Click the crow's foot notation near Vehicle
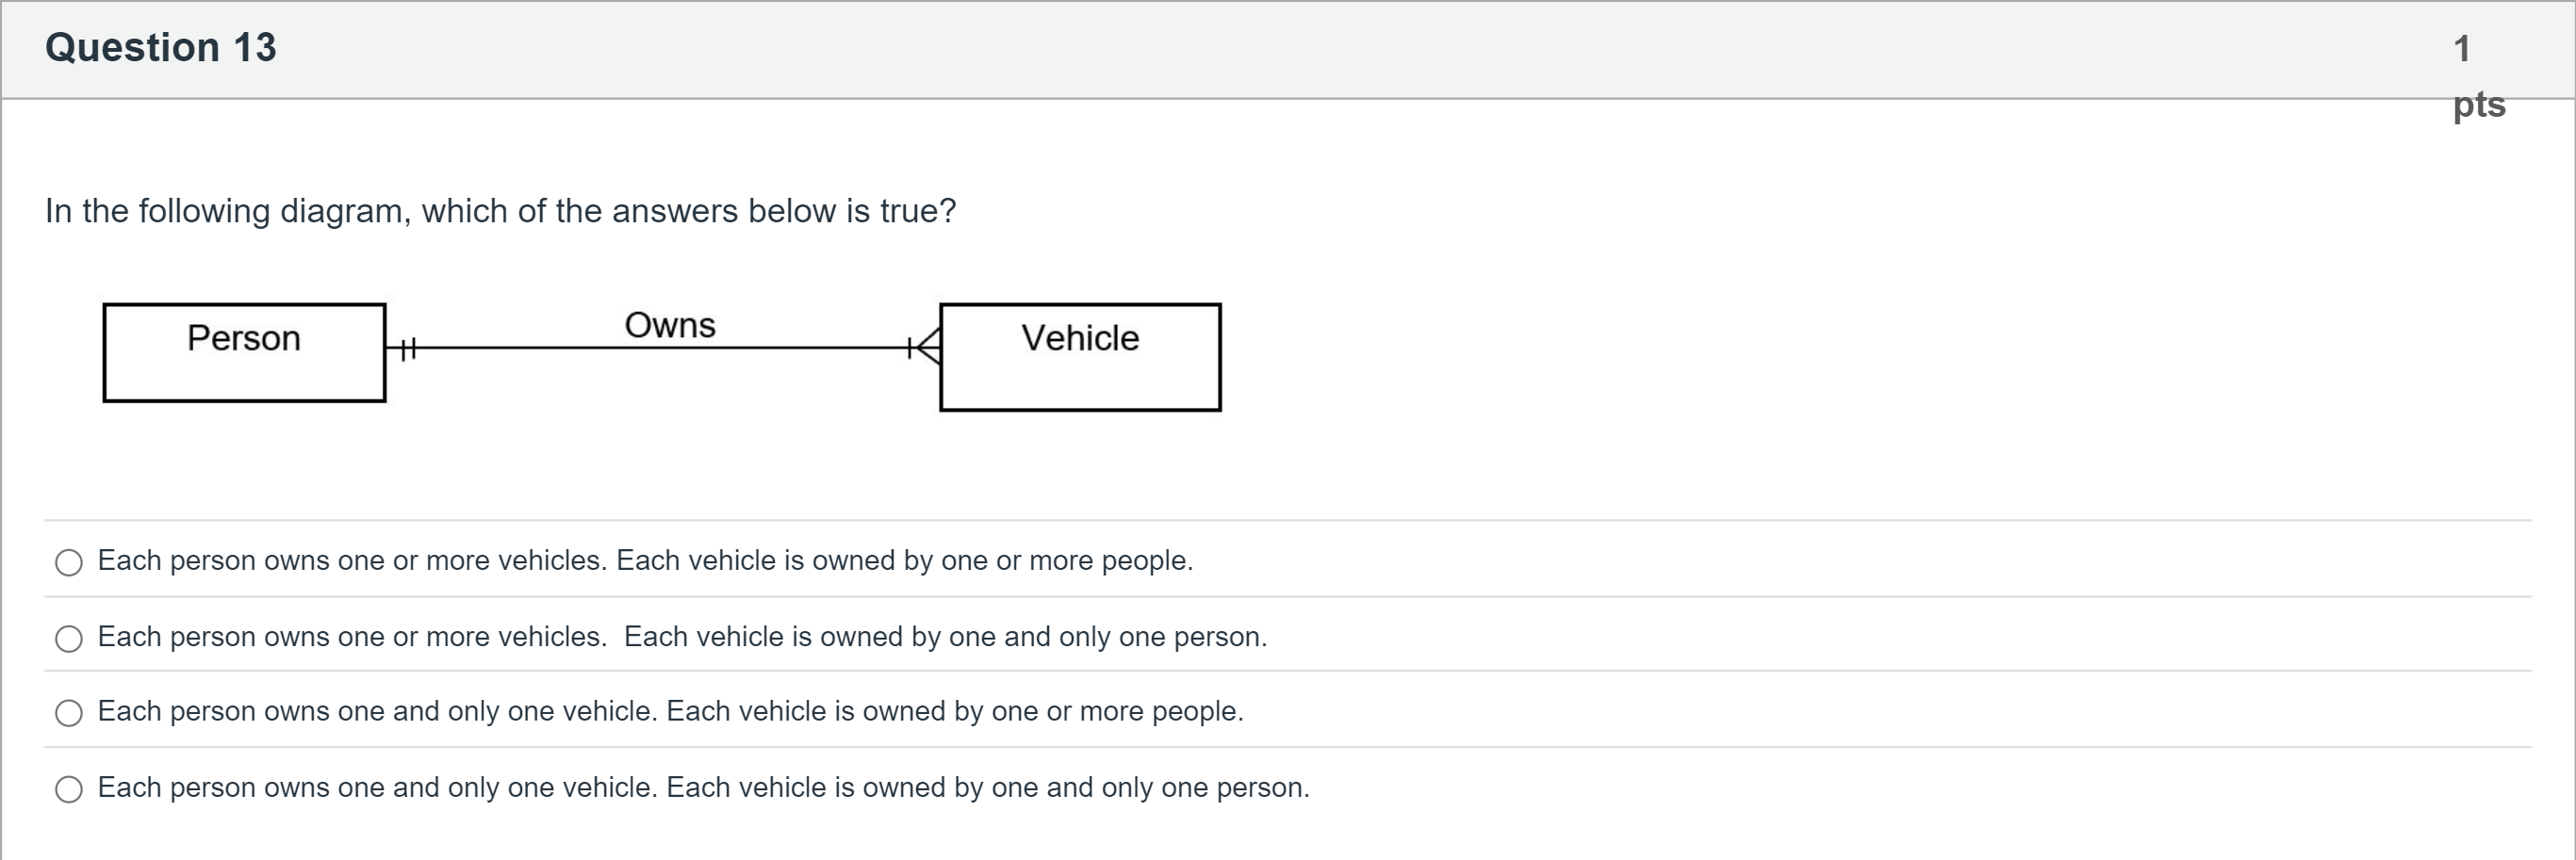This screenshot has height=860, width=2576. (x=922, y=350)
